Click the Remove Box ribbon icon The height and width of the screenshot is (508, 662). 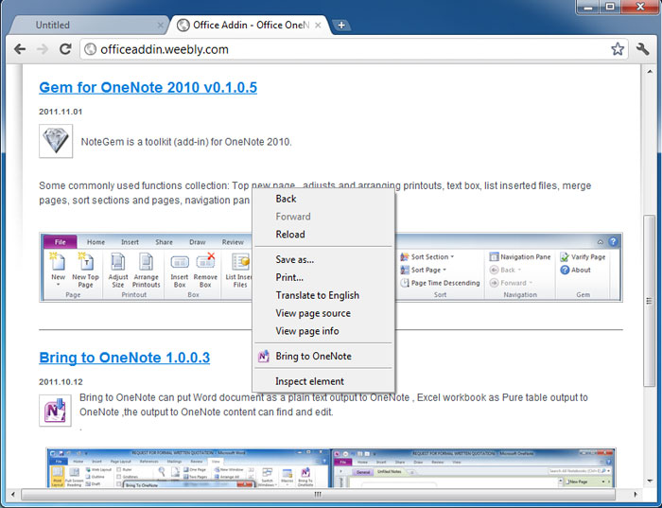pyautogui.click(x=205, y=270)
